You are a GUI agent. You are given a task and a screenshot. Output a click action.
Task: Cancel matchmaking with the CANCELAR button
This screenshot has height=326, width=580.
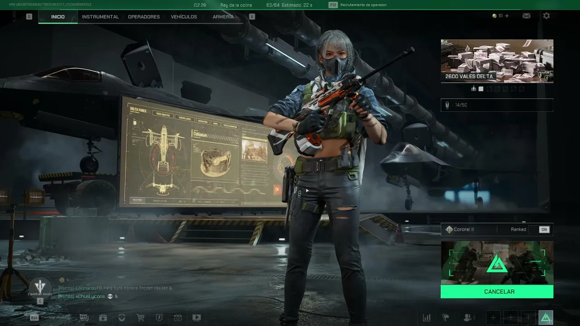click(x=497, y=292)
